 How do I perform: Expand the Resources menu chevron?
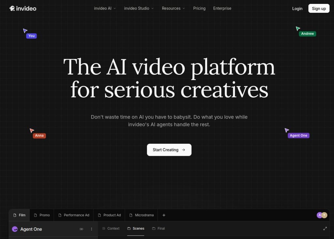point(184,8)
